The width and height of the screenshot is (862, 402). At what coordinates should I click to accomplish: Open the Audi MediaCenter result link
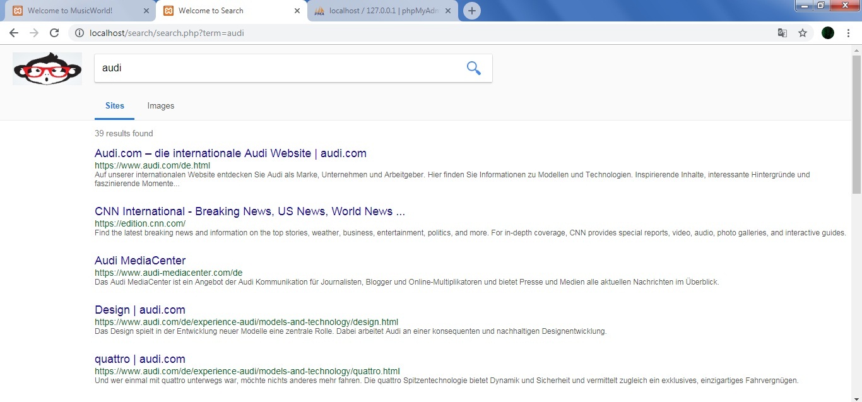tap(140, 261)
